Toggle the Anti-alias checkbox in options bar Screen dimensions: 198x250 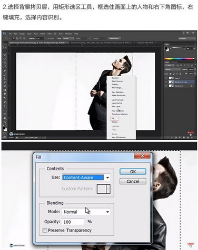(46, 38)
